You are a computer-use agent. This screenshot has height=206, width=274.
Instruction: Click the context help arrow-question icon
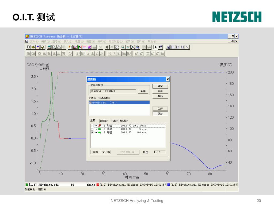160,47
